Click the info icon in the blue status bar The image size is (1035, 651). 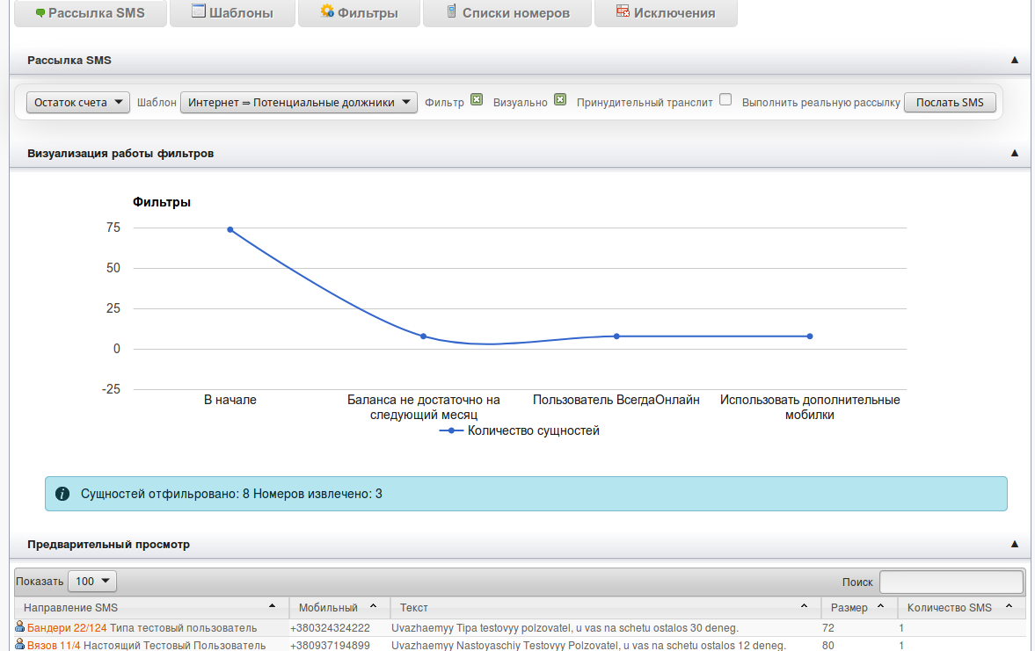tap(62, 494)
